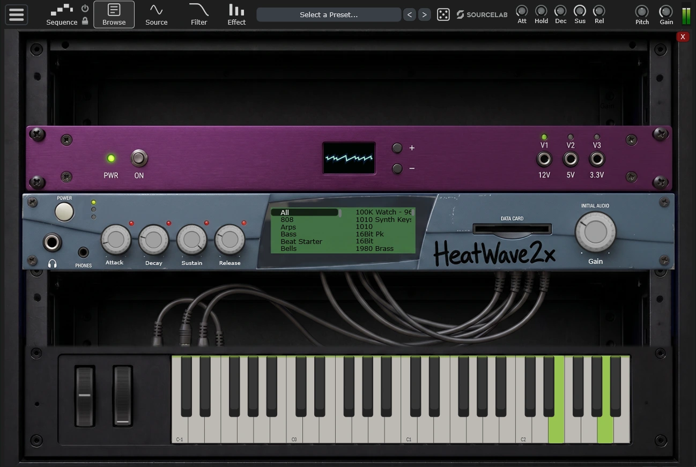Click the Dec knob in top bar

pyautogui.click(x=560, y=11)
